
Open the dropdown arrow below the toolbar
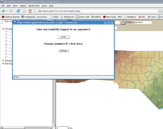(118, 28)
